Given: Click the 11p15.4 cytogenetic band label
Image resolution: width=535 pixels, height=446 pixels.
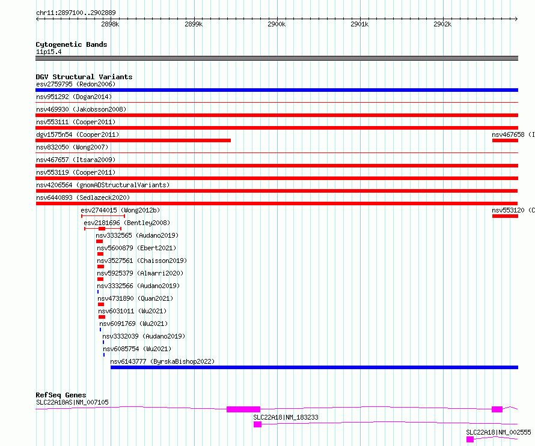Looking at the screenshot, I should coord(49,52).
